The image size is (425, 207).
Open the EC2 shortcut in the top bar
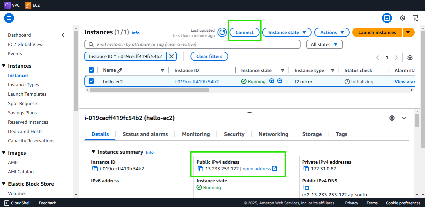pyautogui.click(x=32, y=5)
